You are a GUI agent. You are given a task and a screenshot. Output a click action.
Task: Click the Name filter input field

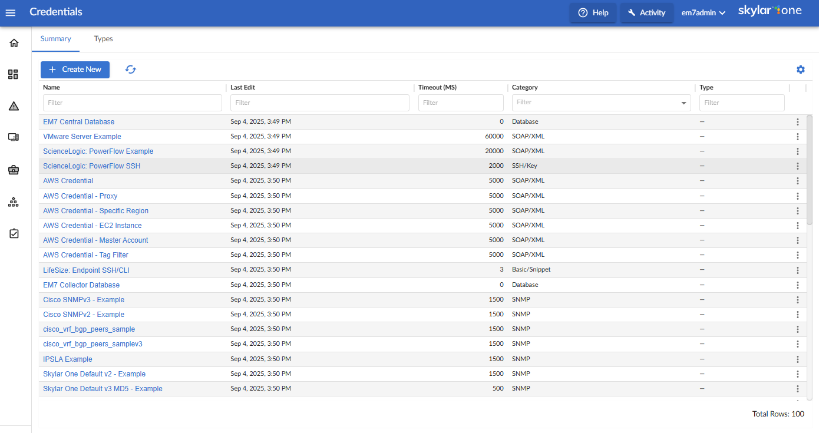133,103
